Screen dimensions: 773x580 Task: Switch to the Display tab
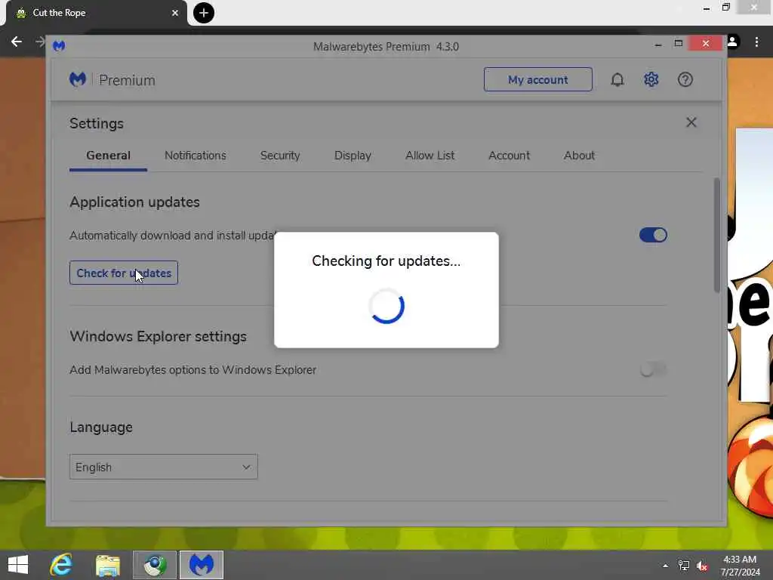[353, 156]
